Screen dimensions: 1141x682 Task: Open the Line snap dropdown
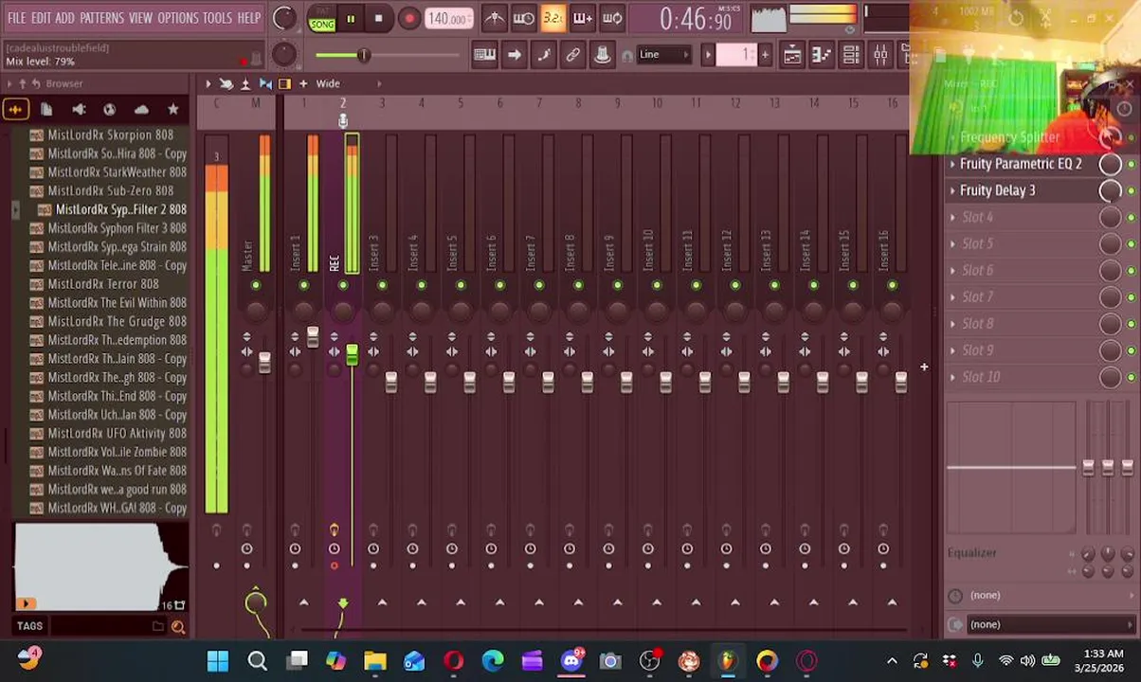tap(663, 55)
